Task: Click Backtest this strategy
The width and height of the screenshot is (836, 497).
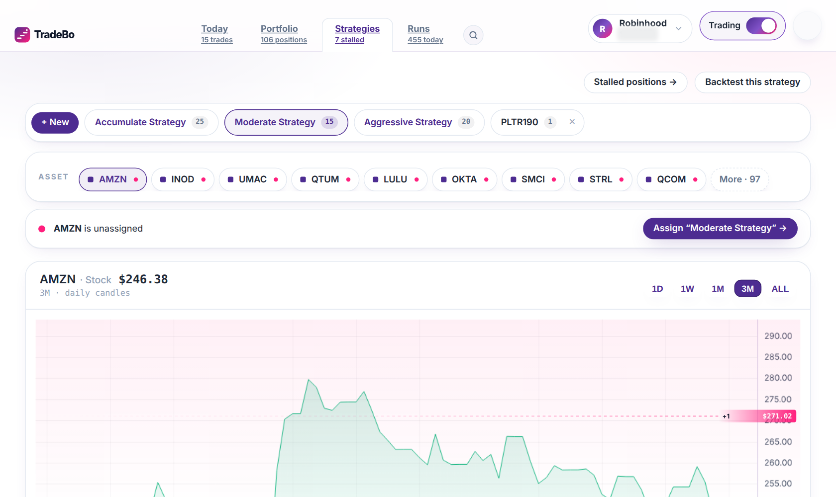Action: [x=752, y=83]
